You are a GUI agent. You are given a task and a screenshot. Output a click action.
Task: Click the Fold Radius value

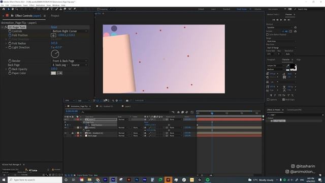[x=54, y=43]
